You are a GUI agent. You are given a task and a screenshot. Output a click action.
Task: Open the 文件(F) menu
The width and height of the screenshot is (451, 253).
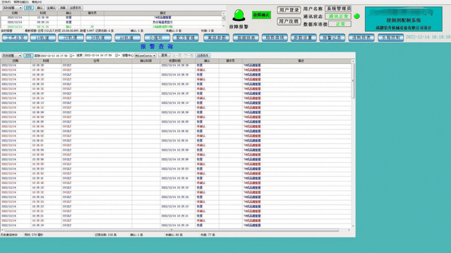pyautogui.click(x=6, y=2)
